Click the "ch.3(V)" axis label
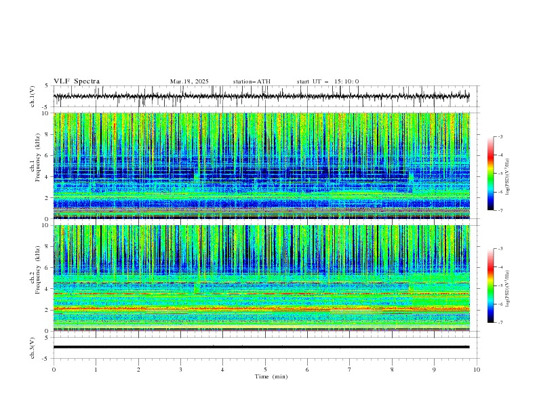 33,348
